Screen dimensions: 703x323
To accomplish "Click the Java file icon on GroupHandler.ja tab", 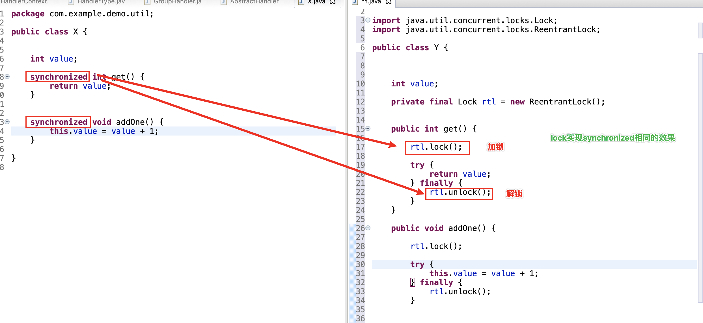I will click(147, 2).
